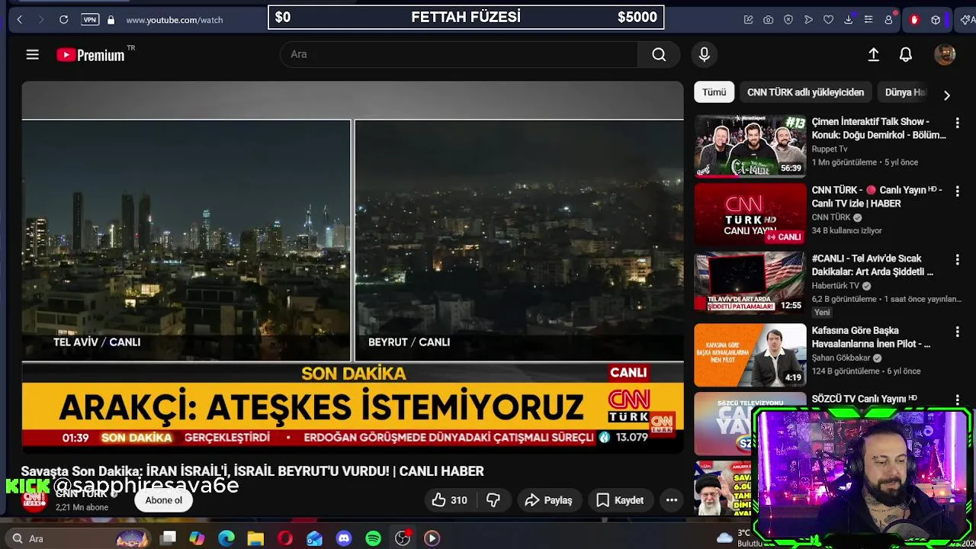Viewport: 976px width, 549px height.
Task: Launch Microsoft Copilot from taskbar
Action: click(x=197, y=538)
